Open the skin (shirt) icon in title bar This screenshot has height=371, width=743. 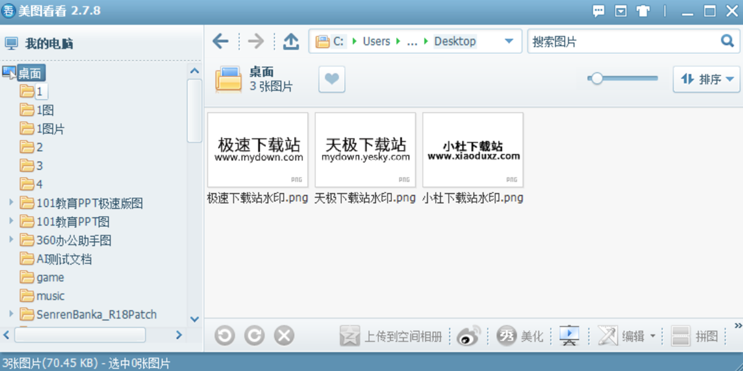point(642,11)
